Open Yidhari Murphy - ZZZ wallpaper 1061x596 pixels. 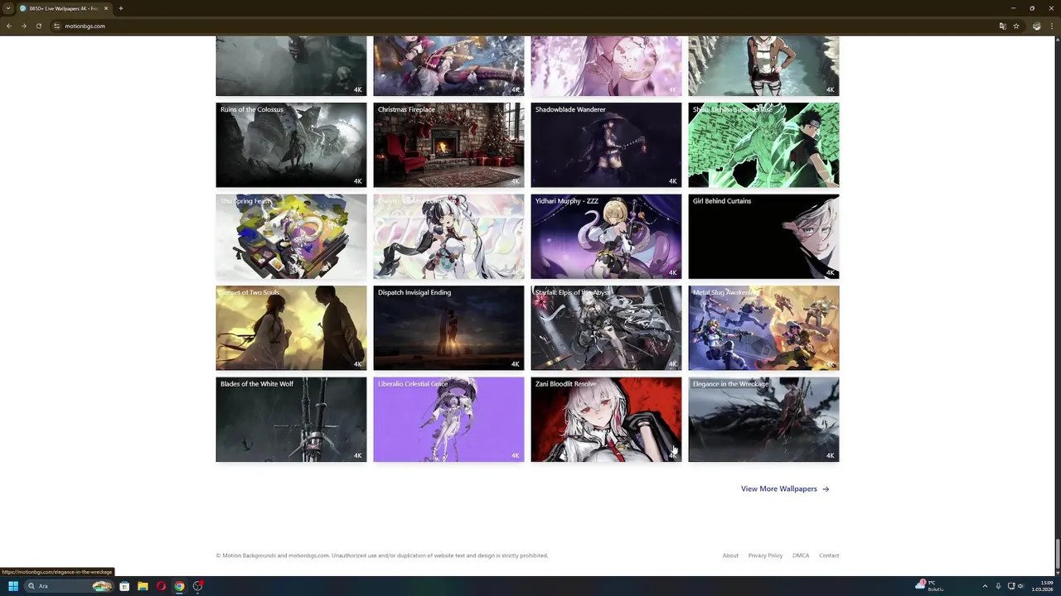point(606,237)
